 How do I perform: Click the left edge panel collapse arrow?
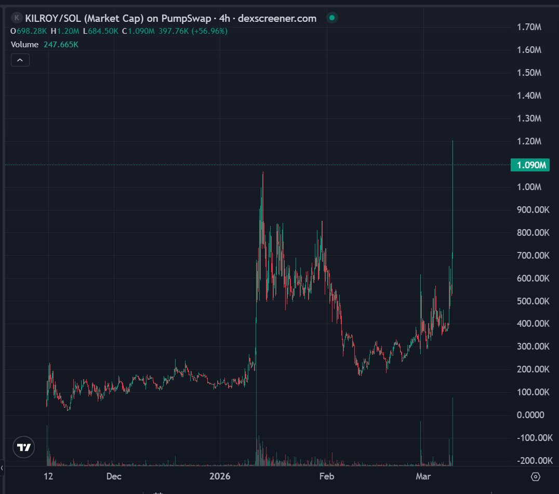2,468
